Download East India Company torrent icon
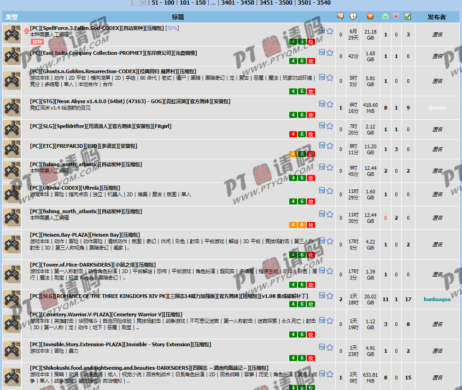This screenshot has width=462, height=390. (322, 52)
